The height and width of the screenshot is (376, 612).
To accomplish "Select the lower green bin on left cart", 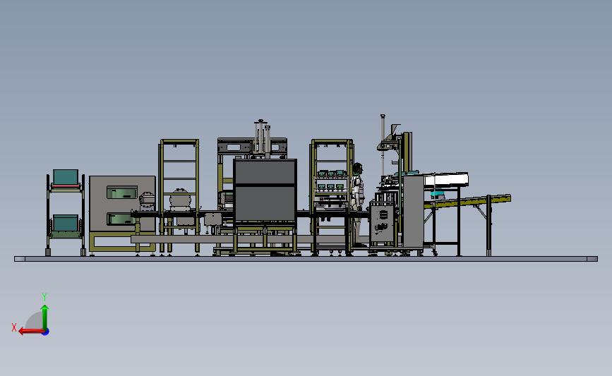I will click(66, 223).
